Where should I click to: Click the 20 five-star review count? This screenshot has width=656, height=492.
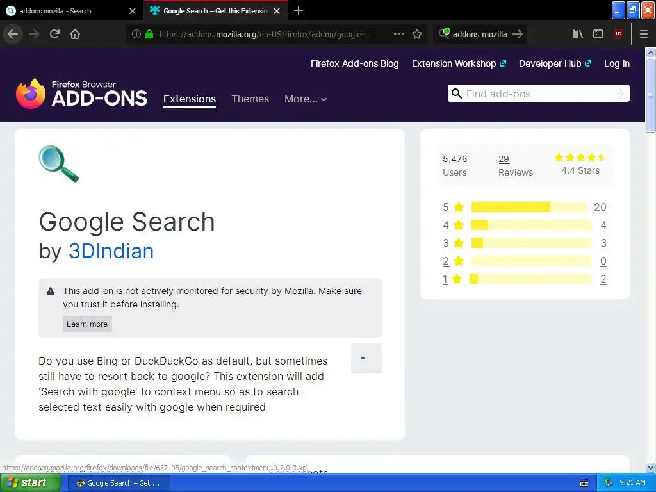point(600,207)
